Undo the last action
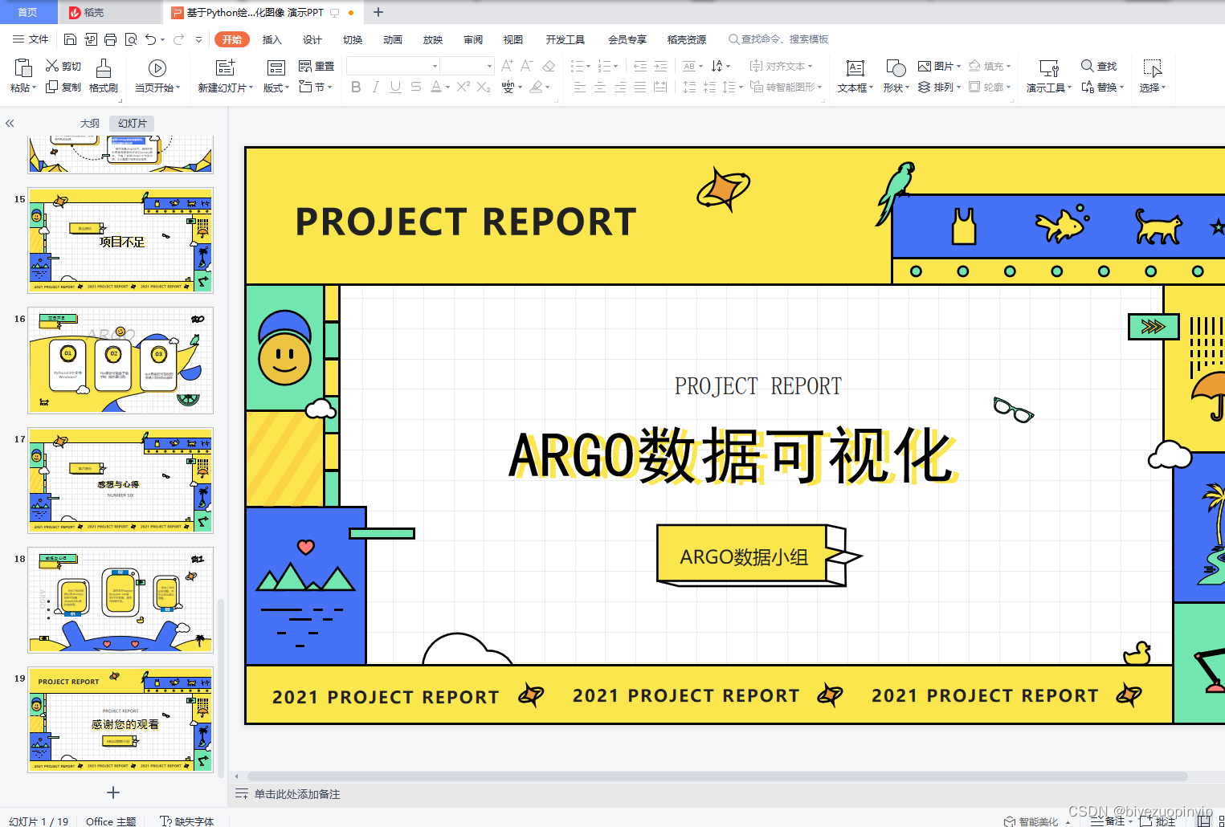Screen dimensions: 1225x827 tap(150, 39)
